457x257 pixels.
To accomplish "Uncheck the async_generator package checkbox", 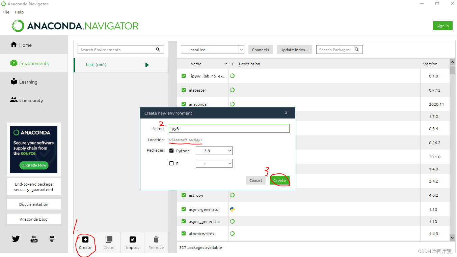I will 184,221.
